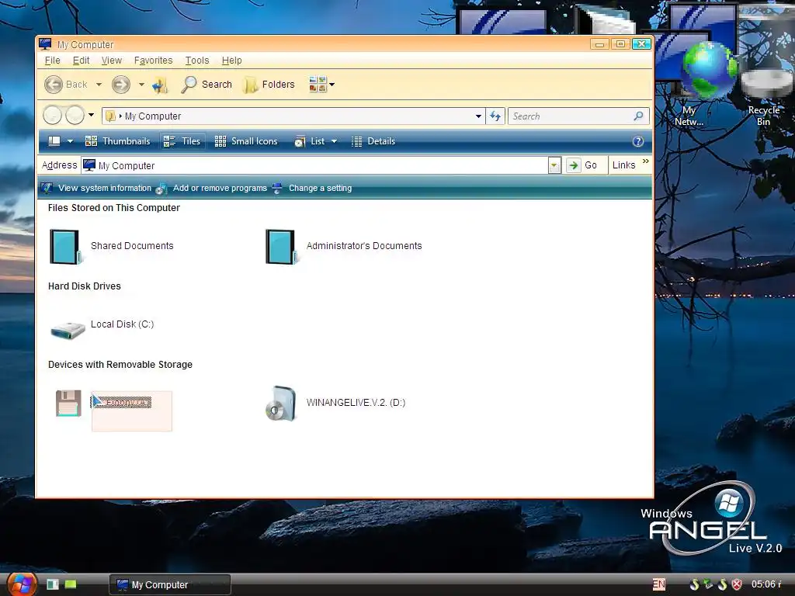Open the Favorites menu
The height and width of the screenshot is (596, 795).
point(153,61)
